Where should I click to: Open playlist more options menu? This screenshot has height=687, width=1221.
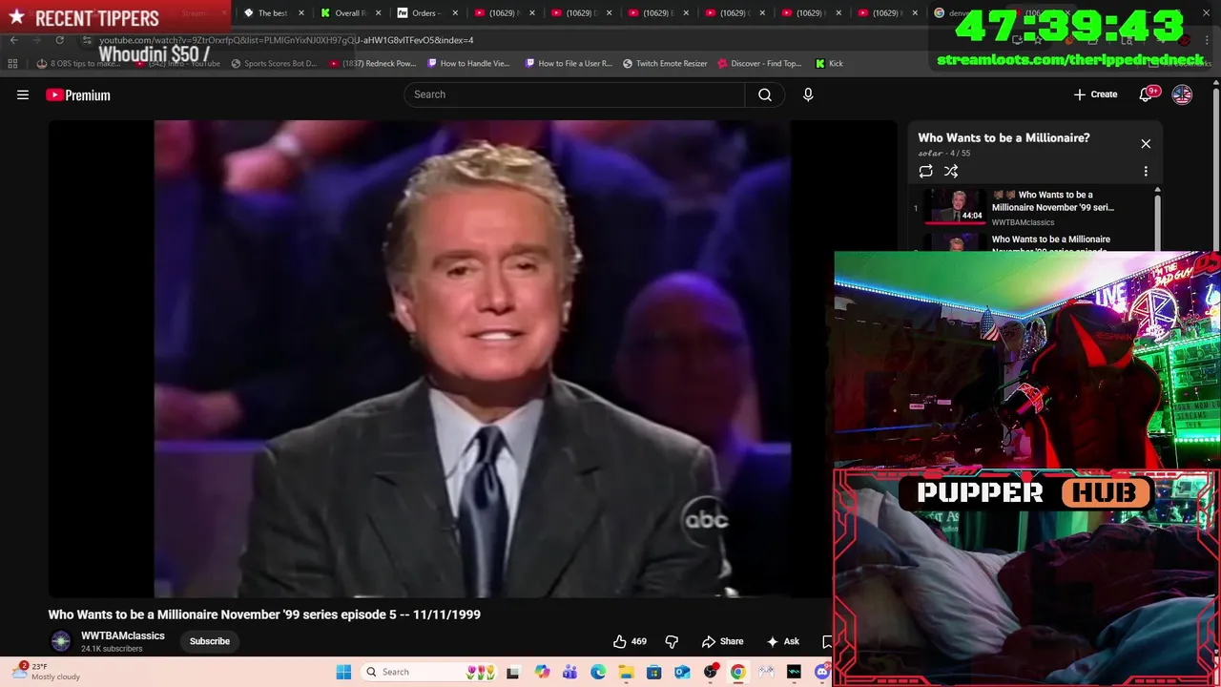click(1146, 172)
